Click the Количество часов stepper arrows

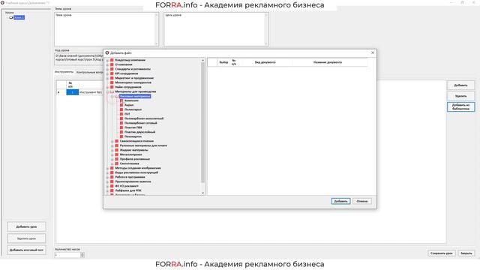click(82, 255)
